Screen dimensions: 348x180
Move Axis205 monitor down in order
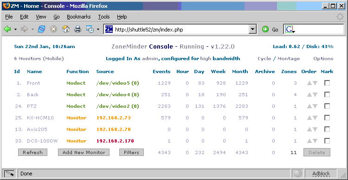315,129
